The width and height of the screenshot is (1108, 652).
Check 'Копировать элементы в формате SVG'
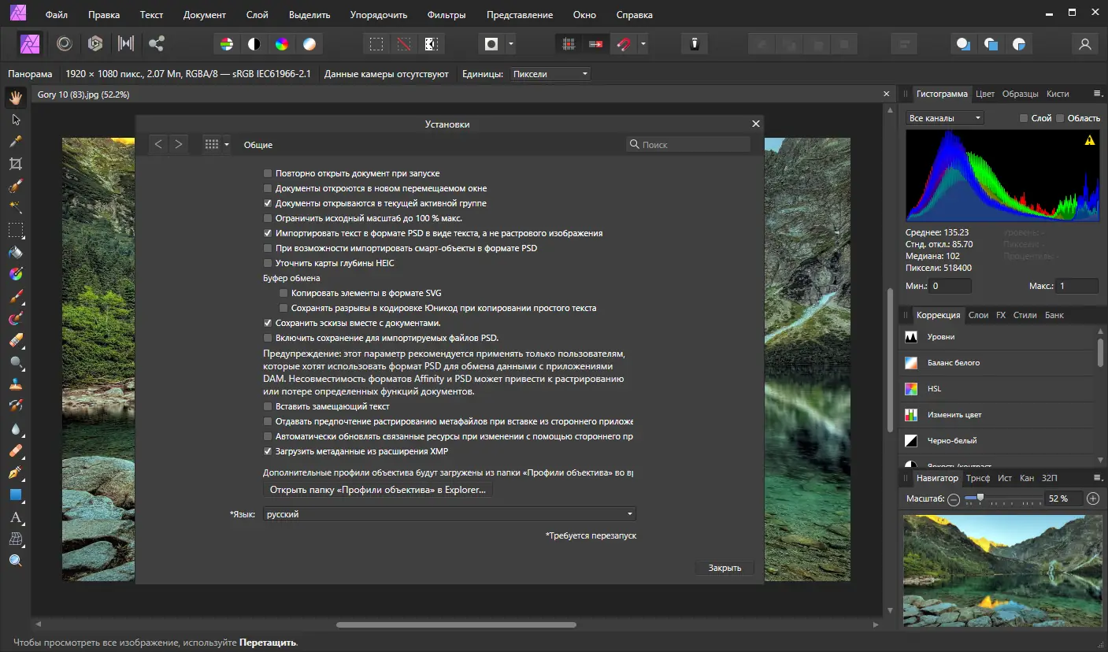283,293
